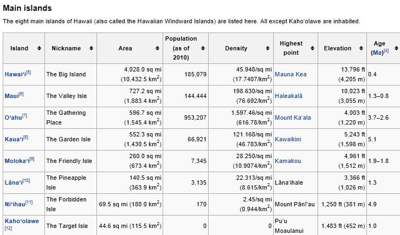Open the Molokaʻi link
Viewport: 400px width, 235px height.
[16, 161]
